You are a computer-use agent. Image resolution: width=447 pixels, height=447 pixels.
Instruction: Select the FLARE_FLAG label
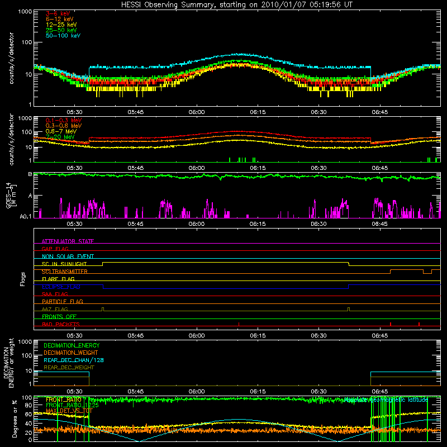58,279
